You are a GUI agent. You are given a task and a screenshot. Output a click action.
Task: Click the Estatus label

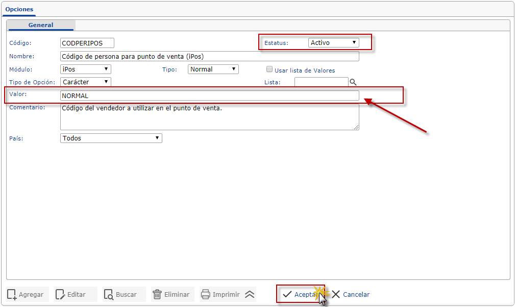pos(276,43)
